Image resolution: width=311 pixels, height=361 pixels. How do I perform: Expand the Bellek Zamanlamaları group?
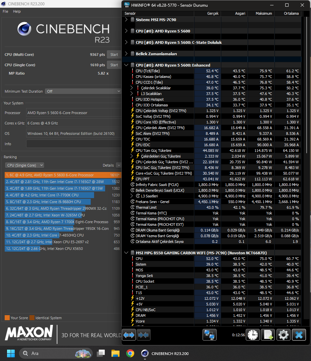tap(126, 54)
